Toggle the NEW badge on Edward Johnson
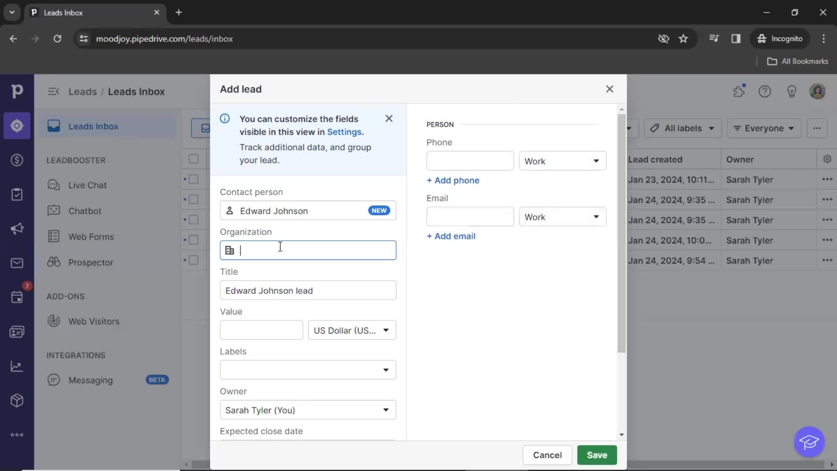 tap(379, 210)
